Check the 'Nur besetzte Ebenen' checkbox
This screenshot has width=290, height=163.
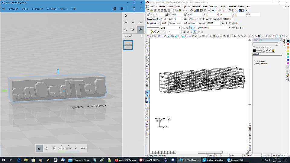254,47
